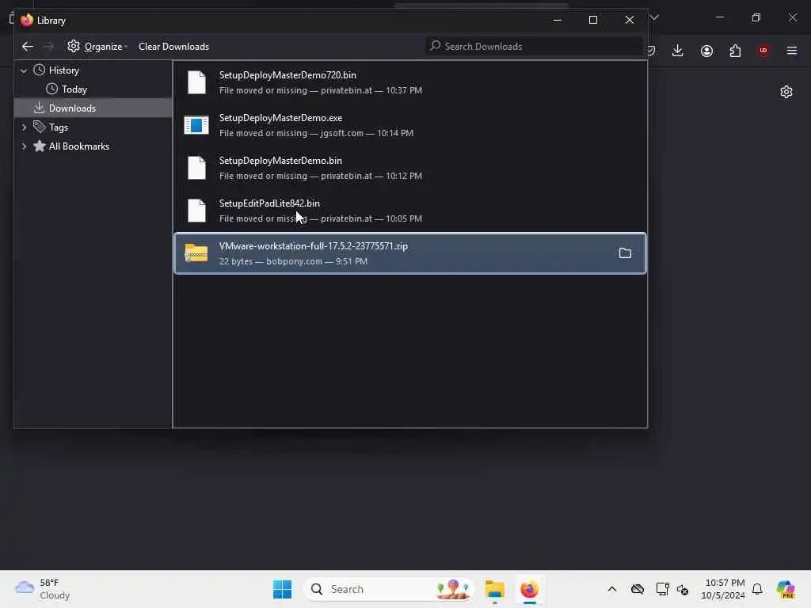Image resolution: width=811 pixels, height=608 pixels.
Task: Open the weather widget showing 58°F
Action: tap(43, 589)
